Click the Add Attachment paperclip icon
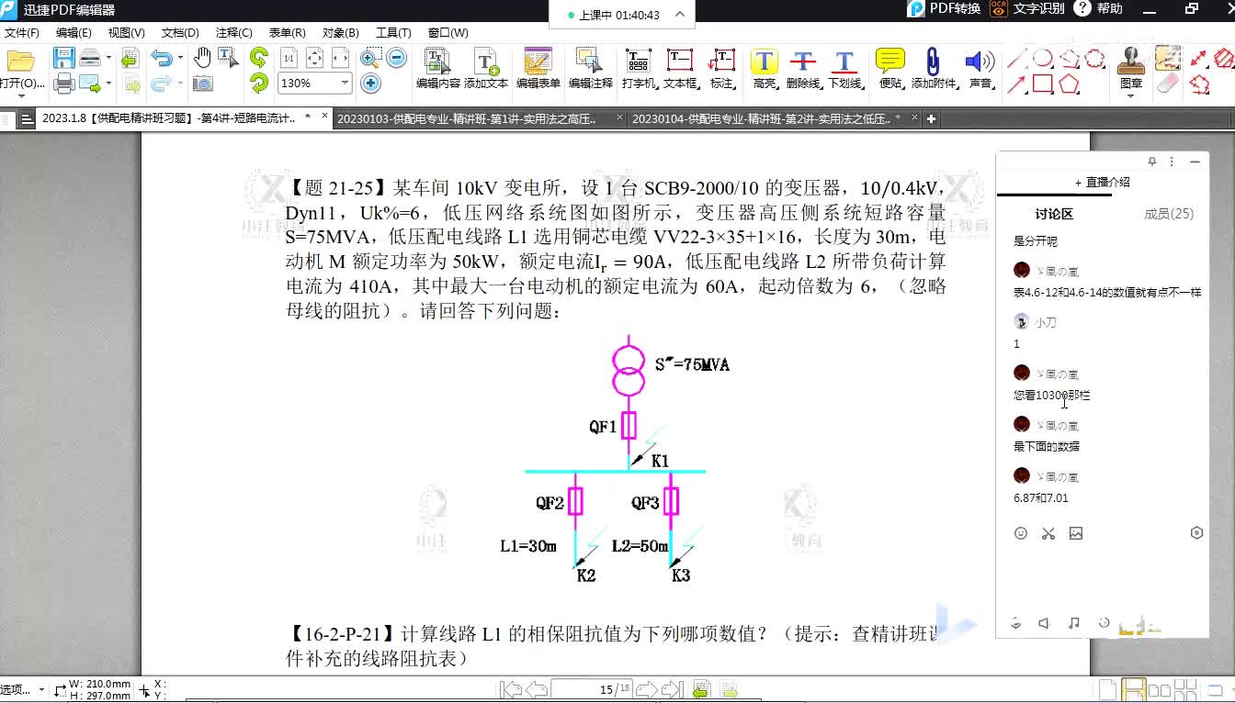The width and height of the screenshot is (1235, 703). click(x=932, y=69)
